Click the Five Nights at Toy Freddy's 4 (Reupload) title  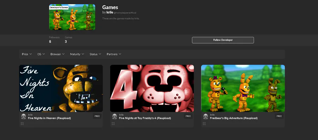pos(145,118)
